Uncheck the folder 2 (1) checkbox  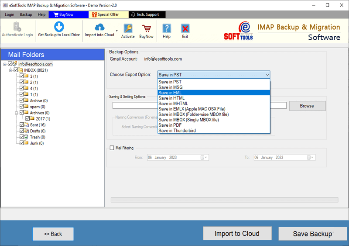click(22, 82)
